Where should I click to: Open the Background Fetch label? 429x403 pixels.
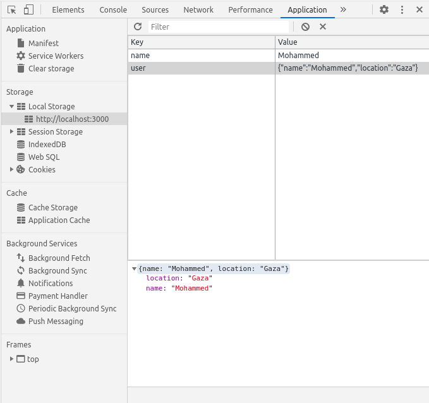coord(59,258)
